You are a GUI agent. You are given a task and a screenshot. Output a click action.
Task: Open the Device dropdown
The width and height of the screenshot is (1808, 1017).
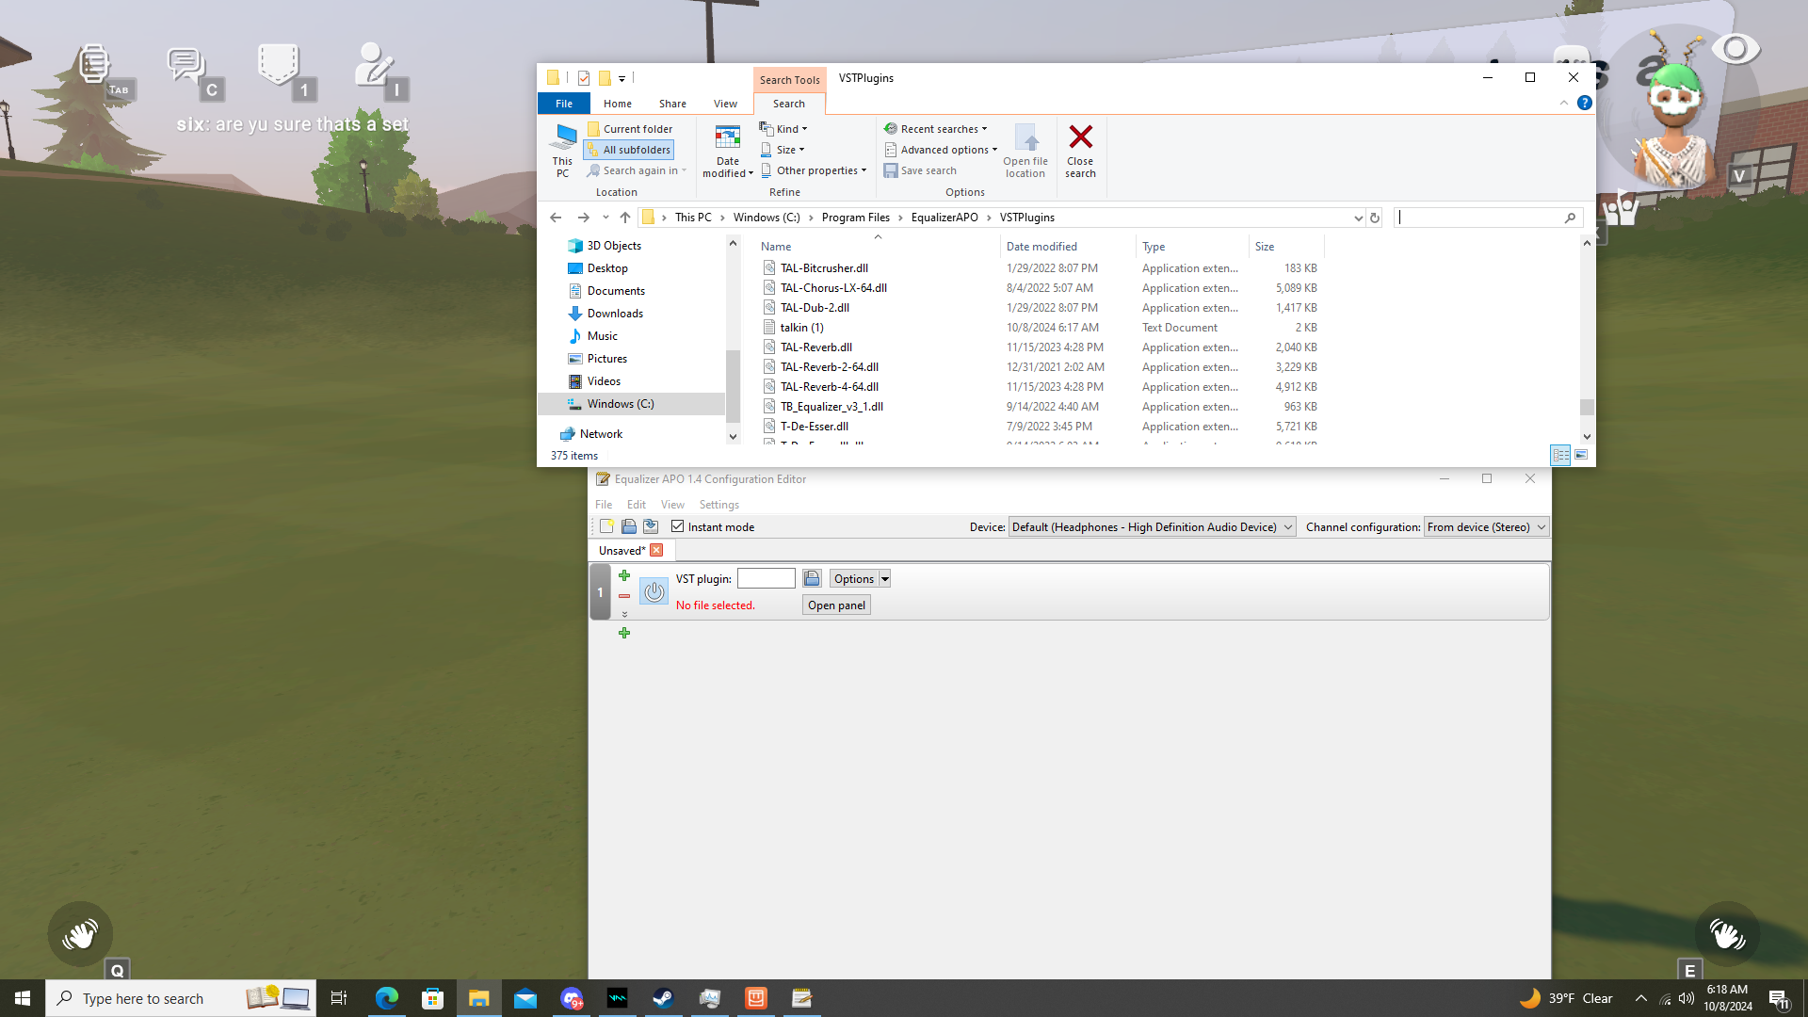1151,526
